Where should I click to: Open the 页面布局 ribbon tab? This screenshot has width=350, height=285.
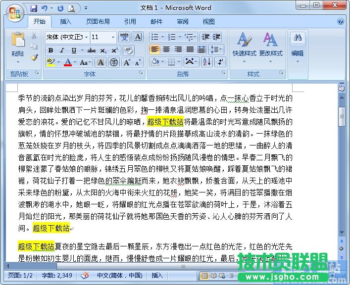point(98,22)
